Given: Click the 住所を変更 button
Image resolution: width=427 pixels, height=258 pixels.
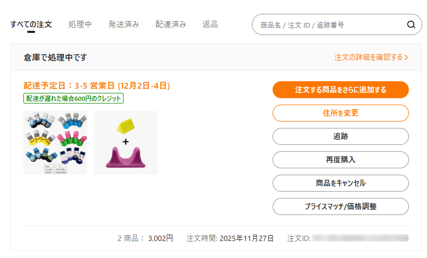Looking at the screenshot, I should (x=340, y=113).
